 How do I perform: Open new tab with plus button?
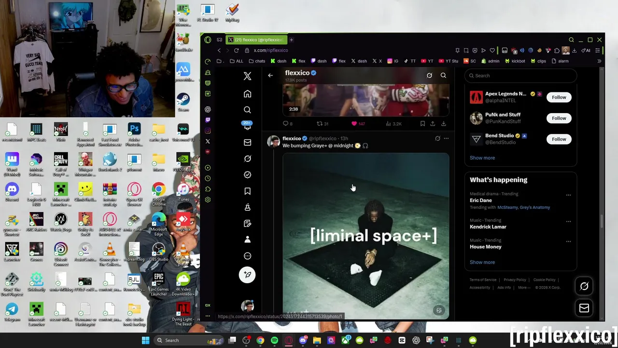point(291,40)
